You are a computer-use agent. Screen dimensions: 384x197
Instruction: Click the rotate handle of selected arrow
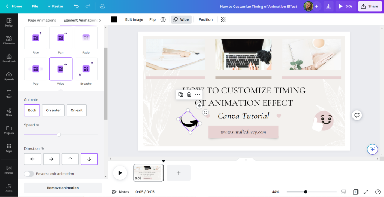205,112
